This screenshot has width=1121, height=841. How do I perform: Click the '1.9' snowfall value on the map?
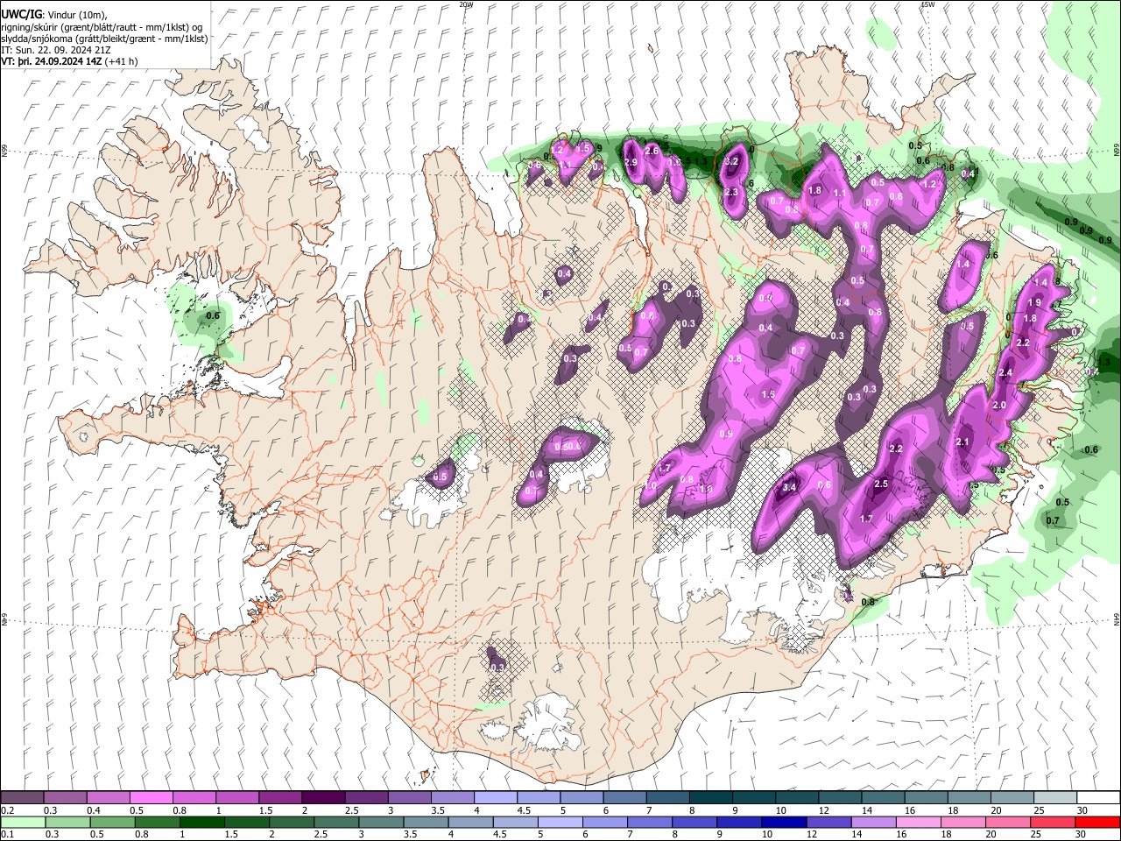[1034, 302]
